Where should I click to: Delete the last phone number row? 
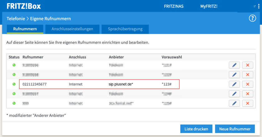coord(248,103)
